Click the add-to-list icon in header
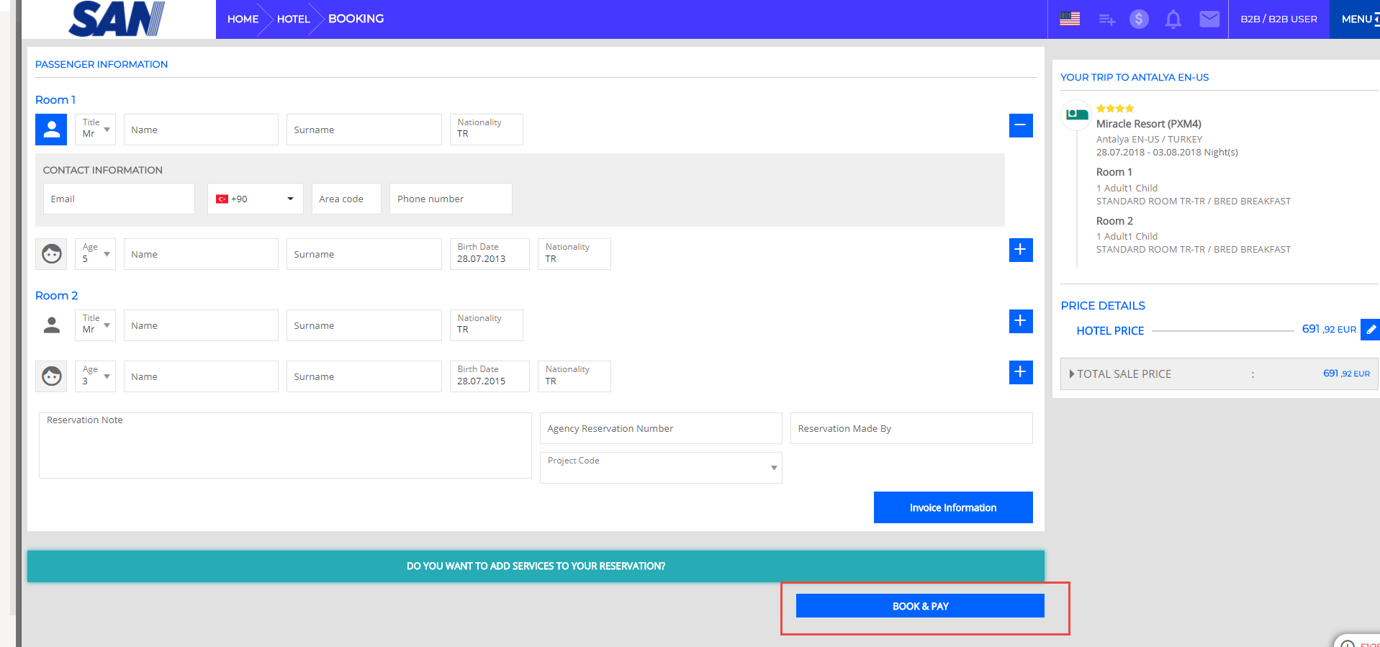Screen dimensions: 1380x647 pos(1106,19)
